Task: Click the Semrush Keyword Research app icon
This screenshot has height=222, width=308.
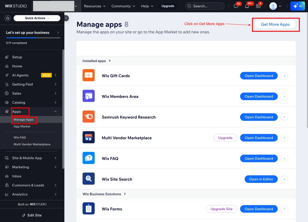Action: (x=89, y=117)
